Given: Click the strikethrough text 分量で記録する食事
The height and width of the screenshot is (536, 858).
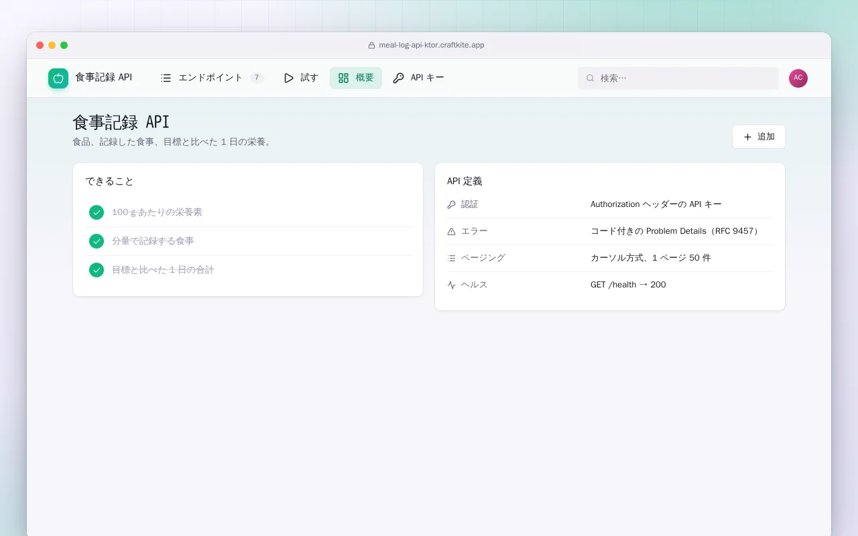Looking at the screenshot, I should (x=153, y=241).
